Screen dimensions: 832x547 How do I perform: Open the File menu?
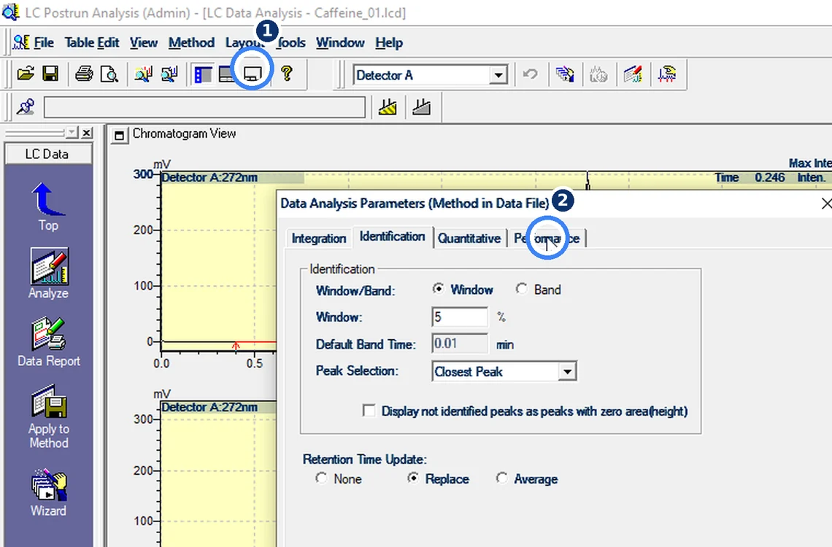pos(44,42)
